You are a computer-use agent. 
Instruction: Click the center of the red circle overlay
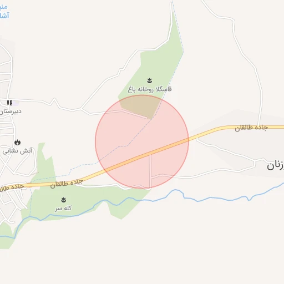(x=142, y=142)
